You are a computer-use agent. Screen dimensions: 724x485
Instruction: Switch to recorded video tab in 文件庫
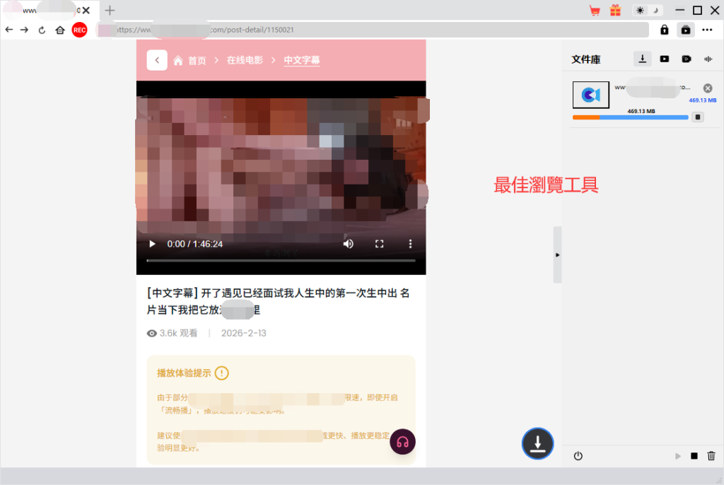pyautogui.click(x=686, y=59)
